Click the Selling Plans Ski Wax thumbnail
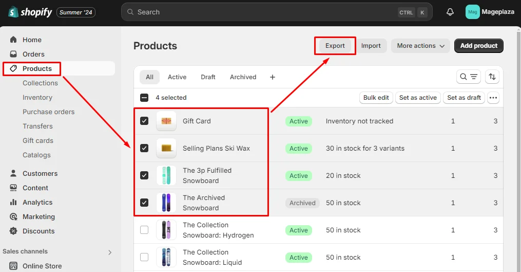The width and height of the screenshot is (521, 272). (166, 148)
